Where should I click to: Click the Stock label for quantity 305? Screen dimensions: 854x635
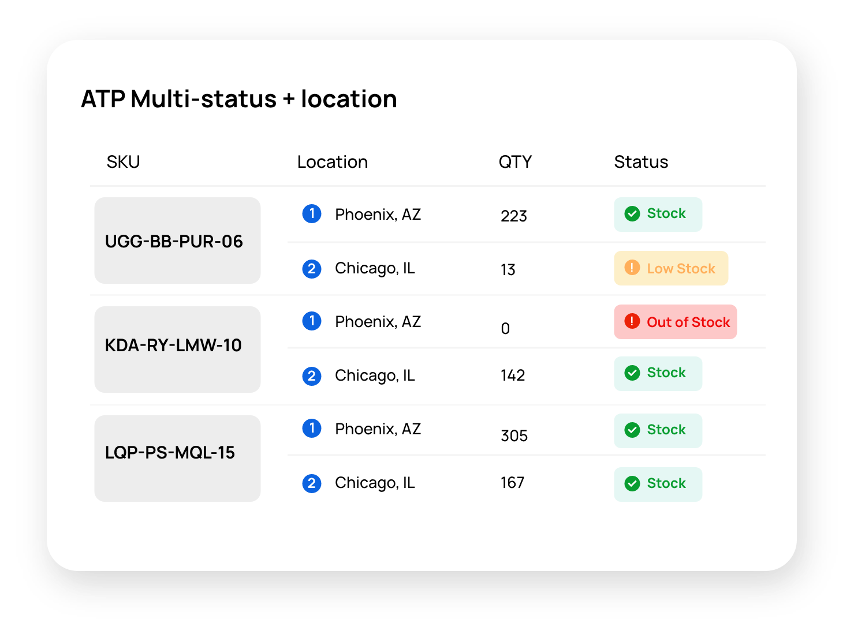pyautogui.click(x=666, y=430)
